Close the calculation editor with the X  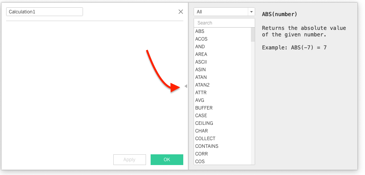181,12
